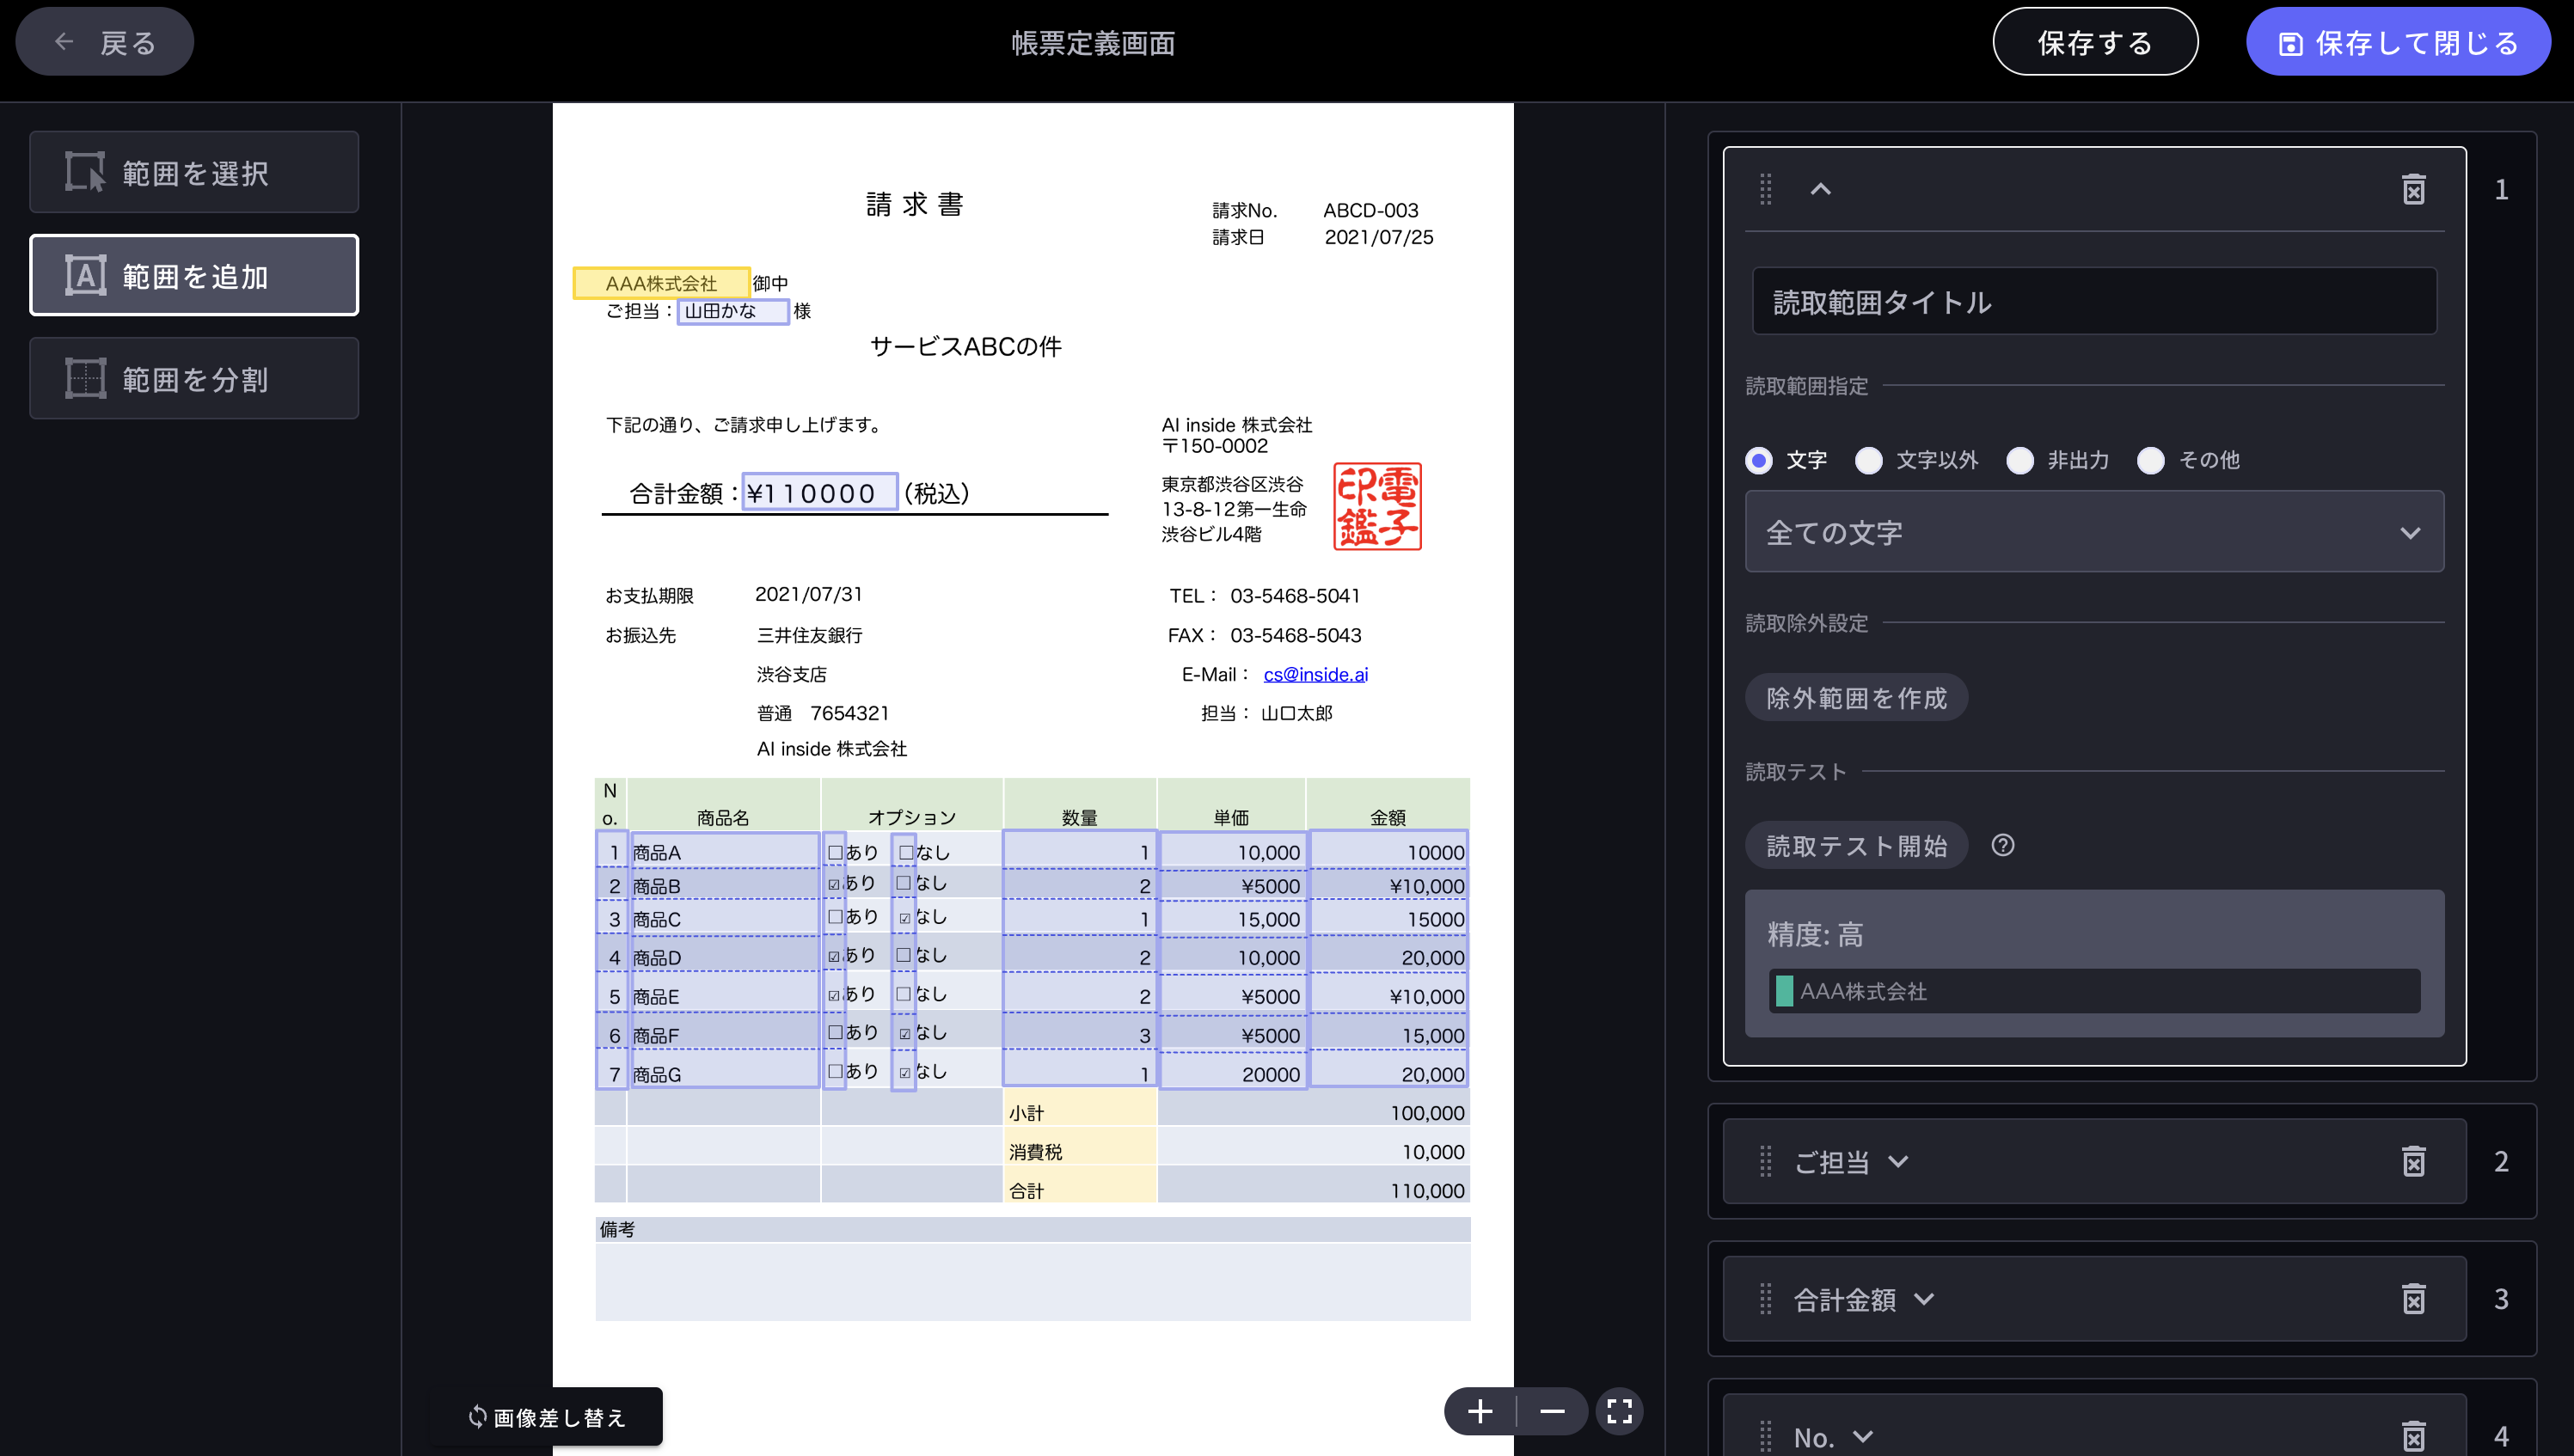Click 保存して閉じる button
The height and width of the screenshot is (1456, 2574).
click(2398, 42)
